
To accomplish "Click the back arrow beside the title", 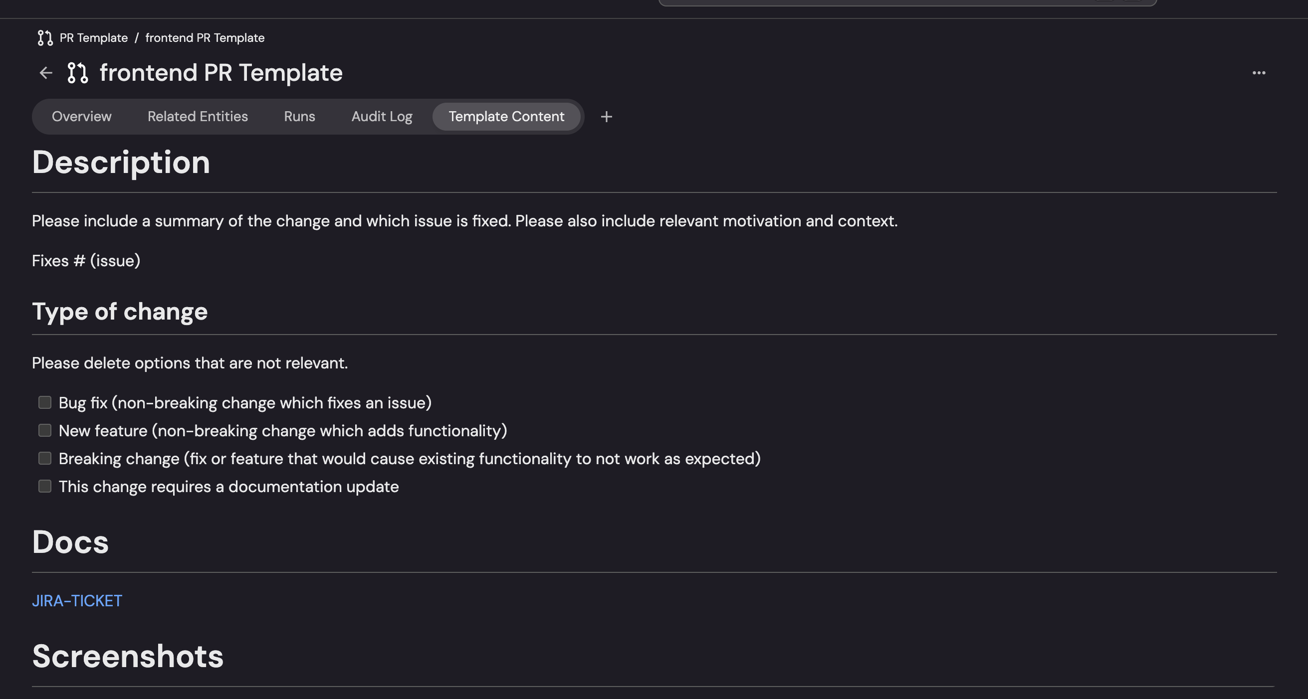I will point(46,73).
